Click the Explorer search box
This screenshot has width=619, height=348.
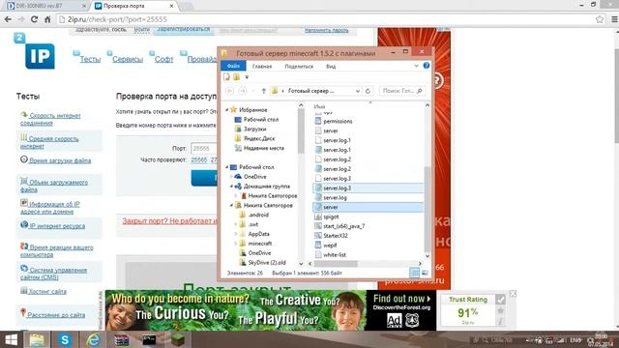(x=402, y=91)
